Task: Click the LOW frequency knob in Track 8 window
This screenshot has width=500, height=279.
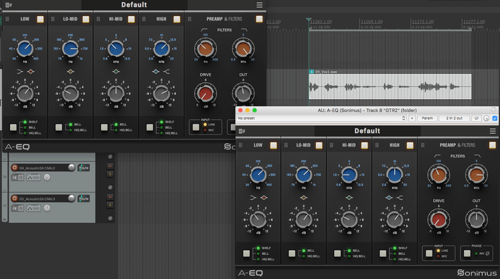Action: pos(258,175)
